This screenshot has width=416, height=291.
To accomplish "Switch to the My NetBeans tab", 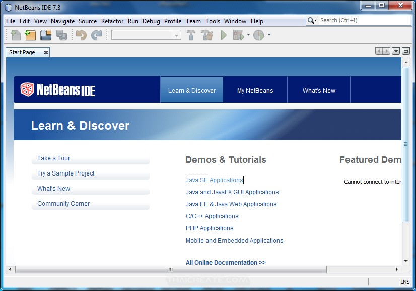I will pos(255,90).
